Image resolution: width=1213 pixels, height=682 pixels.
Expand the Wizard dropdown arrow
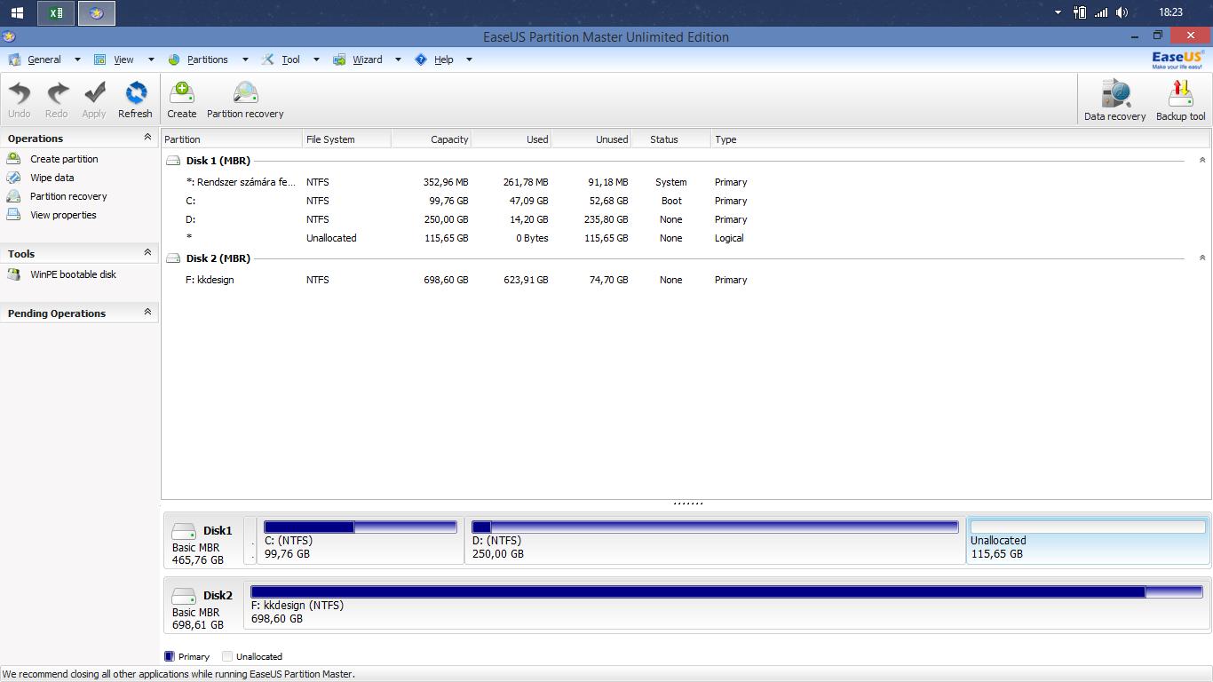pyautogui.click(x=398, y=59)
